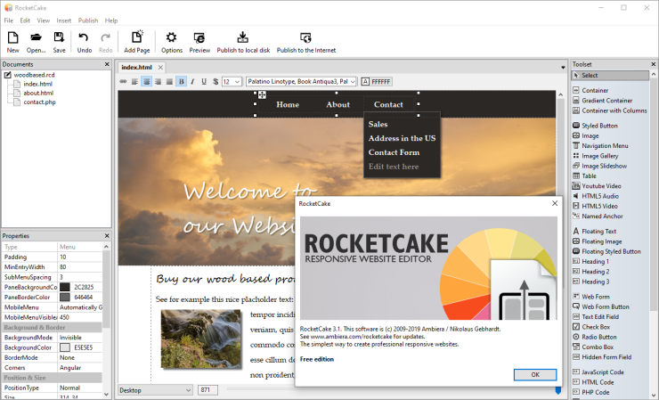Click the PaneBackgroundColor swatch 2C2825
Image resolution: width=659 pixels, height=400 pixels.
[x=65, y=287]
